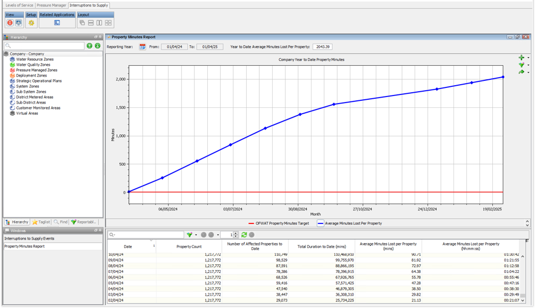Click the Hierarchy search box

point(44,46)
